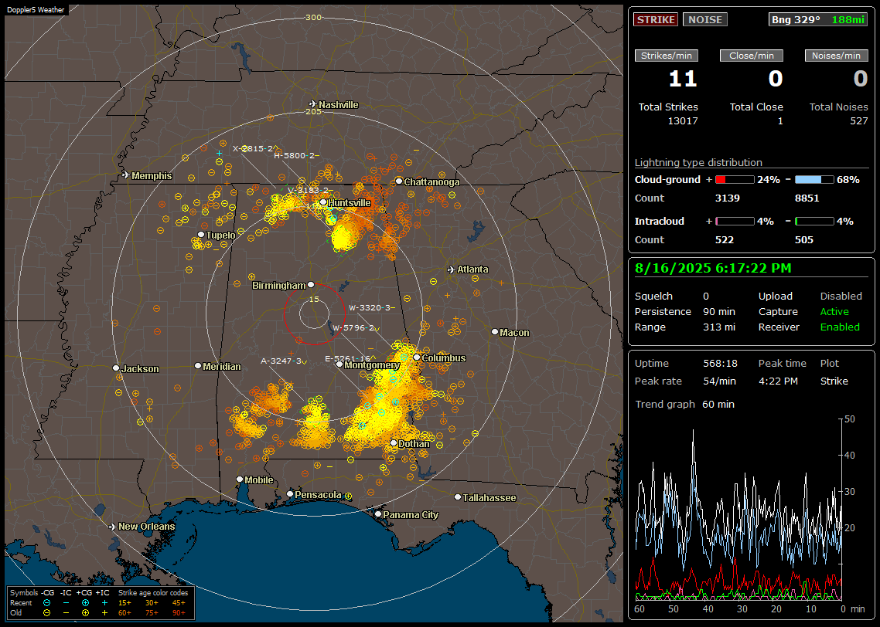
Task: Click the 45+ strike age color code
Action: (x=179, y=603)
